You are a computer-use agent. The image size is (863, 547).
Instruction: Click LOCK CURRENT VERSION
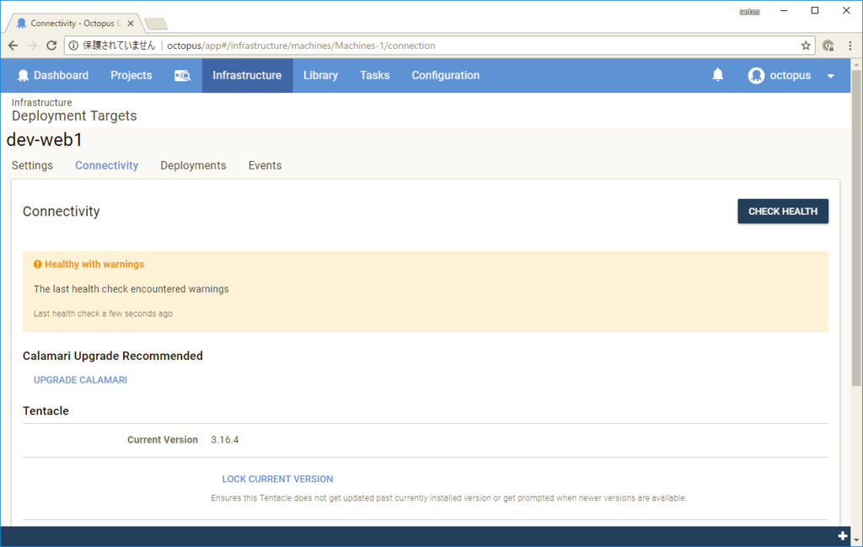[x=277, y=479]
